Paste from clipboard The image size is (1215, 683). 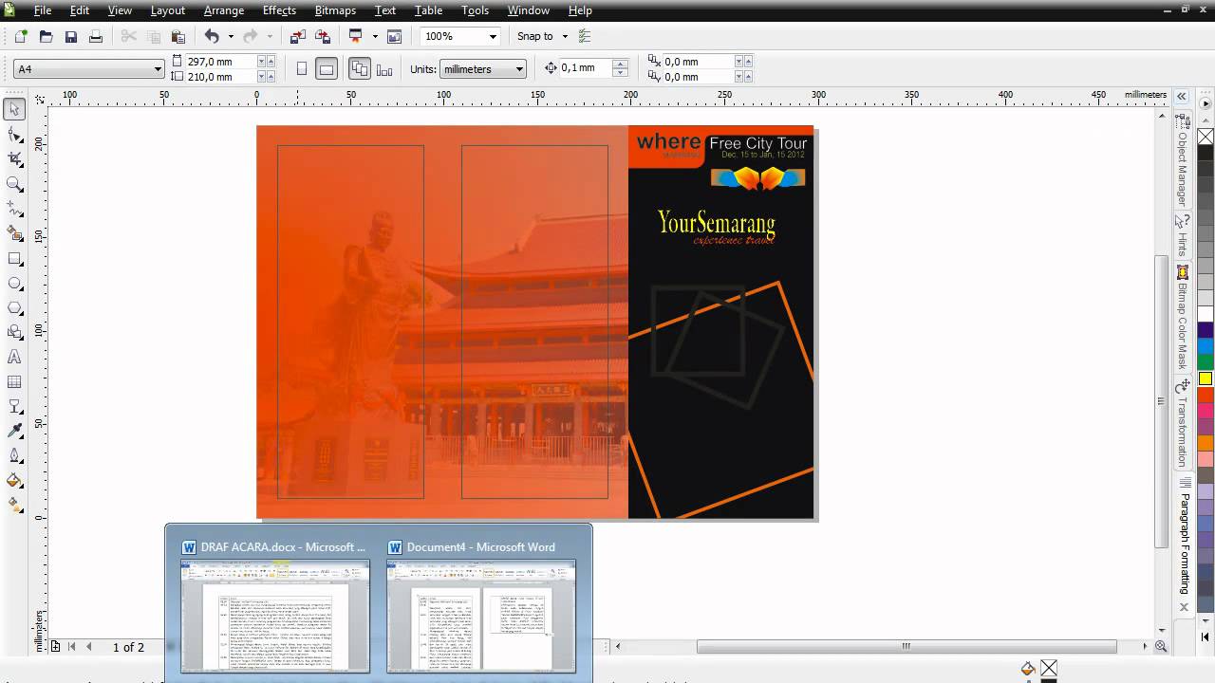point(178,36)
